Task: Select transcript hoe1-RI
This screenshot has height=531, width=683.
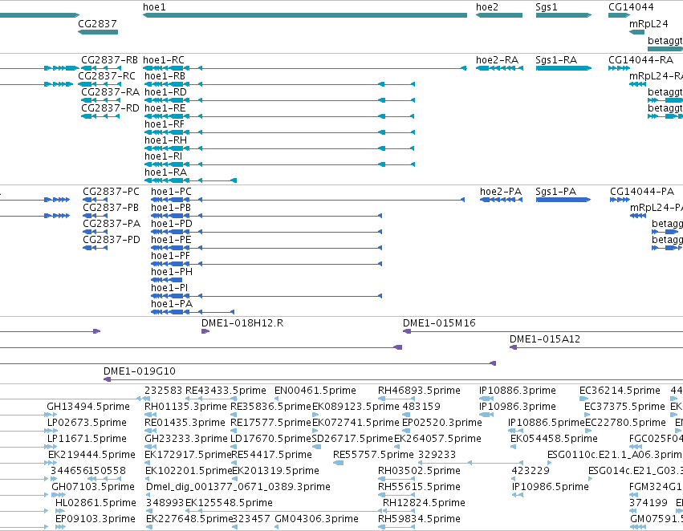Action: point(164,156)
